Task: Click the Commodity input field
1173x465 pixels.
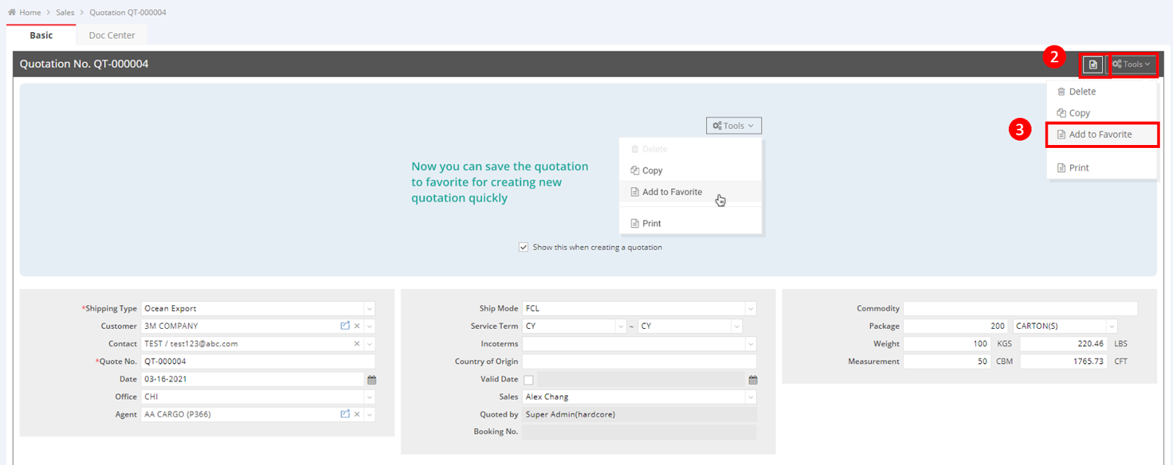Action: (x=1020, y=309)
